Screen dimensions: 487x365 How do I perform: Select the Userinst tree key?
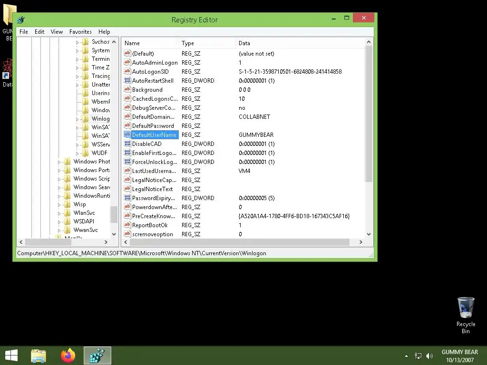100,93
